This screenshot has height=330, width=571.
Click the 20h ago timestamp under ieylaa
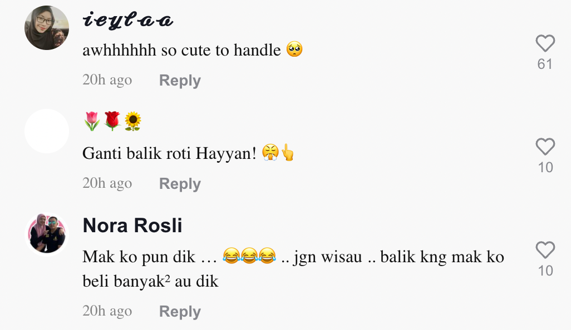click(107, 79)
